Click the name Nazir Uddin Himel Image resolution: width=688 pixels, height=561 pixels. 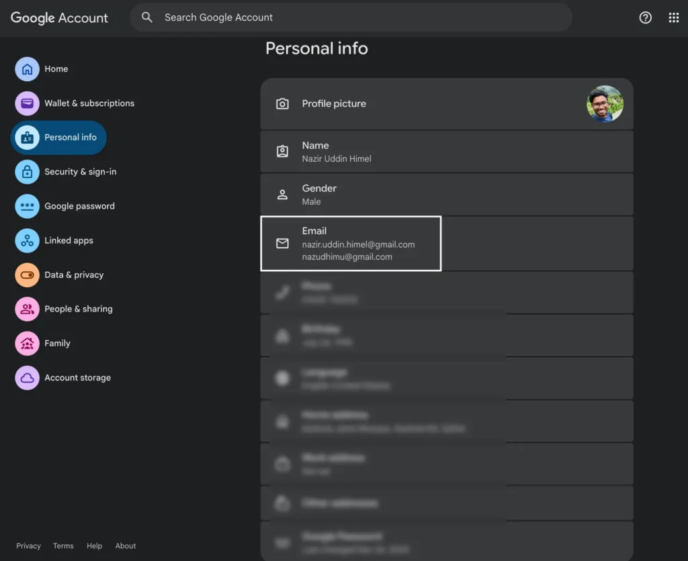(x=337, y=158)
